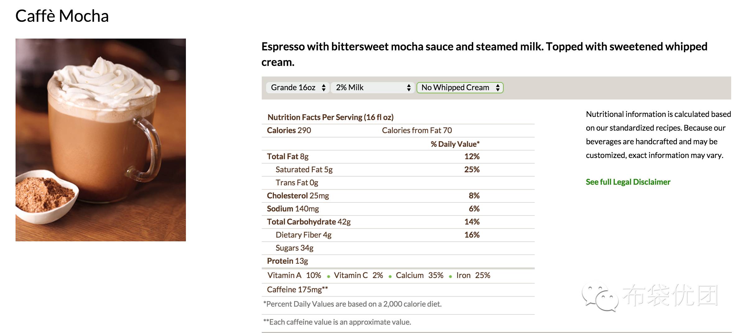743x334 pixels.
Task: Click the green dot before Iron
Action: tap(450, 276)
